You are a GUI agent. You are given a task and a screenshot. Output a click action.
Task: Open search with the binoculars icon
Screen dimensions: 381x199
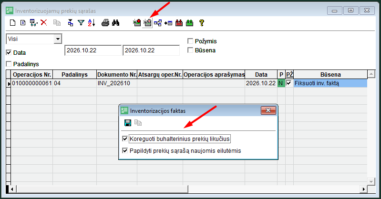(x=116, y=23)
